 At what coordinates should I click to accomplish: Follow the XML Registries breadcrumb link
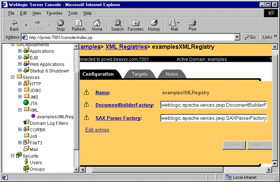pyautogui.click(x=126, y=47)
